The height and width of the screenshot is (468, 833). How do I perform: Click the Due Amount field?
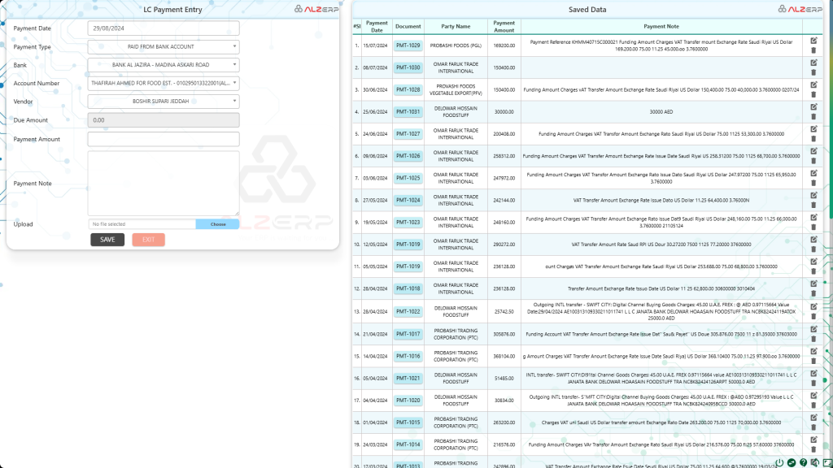[x=164, y=120]
